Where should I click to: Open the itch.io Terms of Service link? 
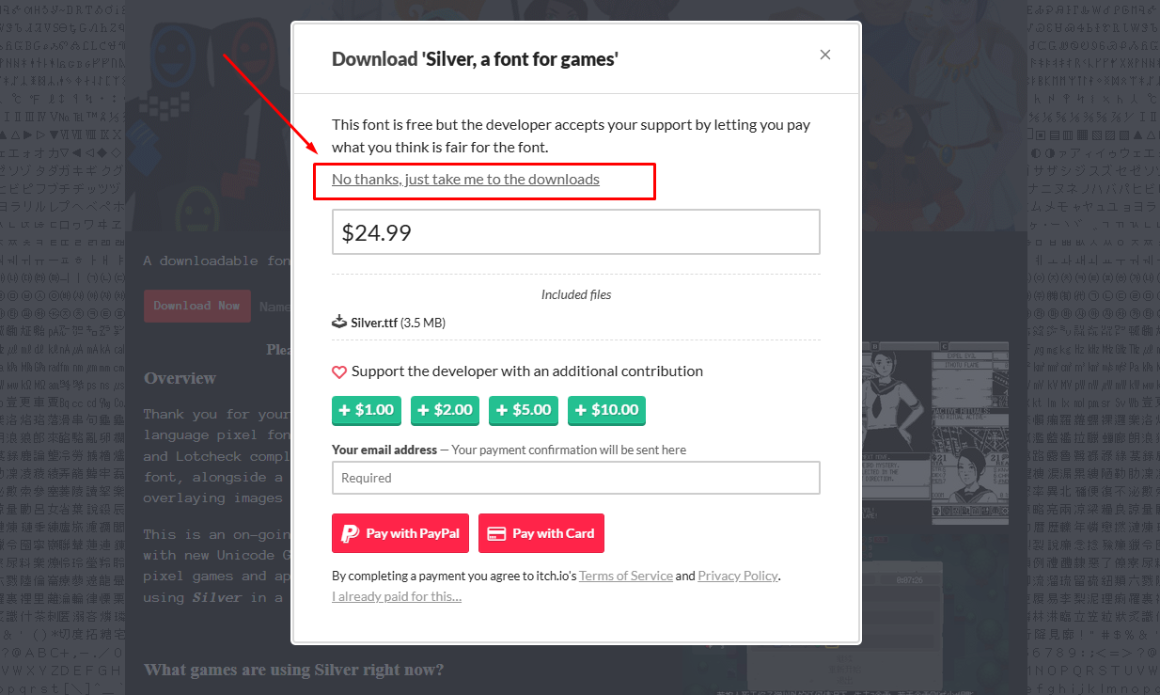626,575
